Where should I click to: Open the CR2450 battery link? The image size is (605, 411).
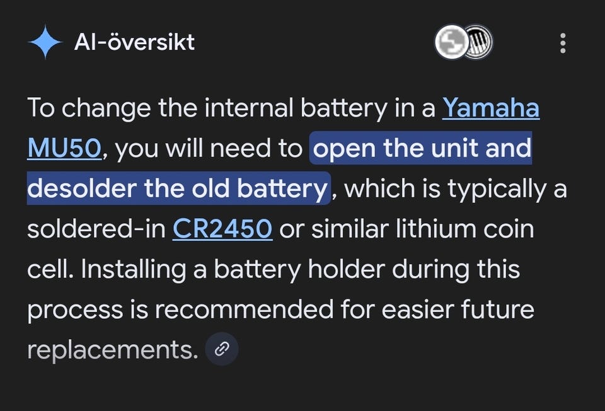point(222,229)
